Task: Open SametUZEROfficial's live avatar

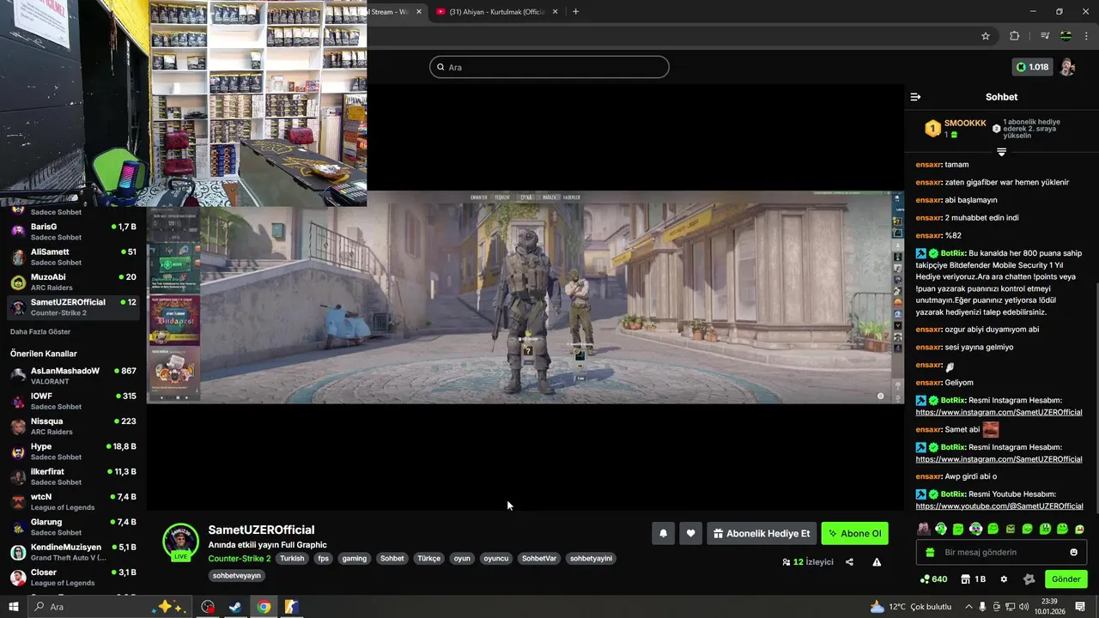Action: pyautogui.click(x=180, y=542)
